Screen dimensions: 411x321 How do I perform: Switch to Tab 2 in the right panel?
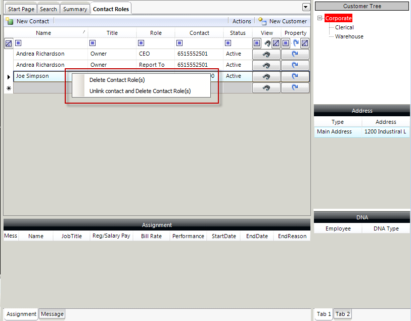click(x=343, y=314)
